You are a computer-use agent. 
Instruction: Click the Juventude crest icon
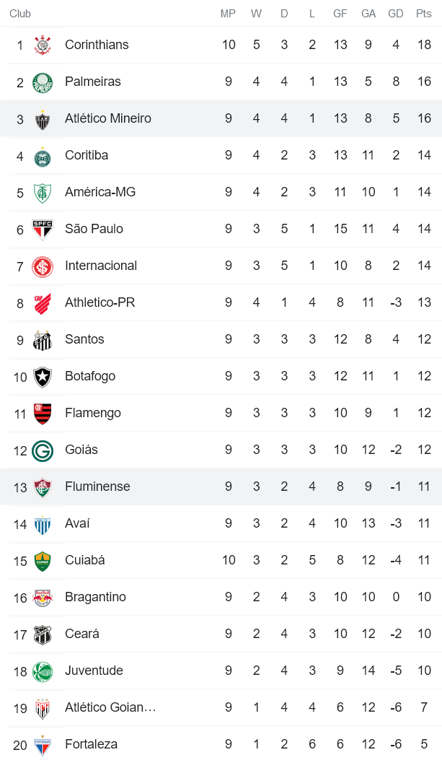coord(41,671)
